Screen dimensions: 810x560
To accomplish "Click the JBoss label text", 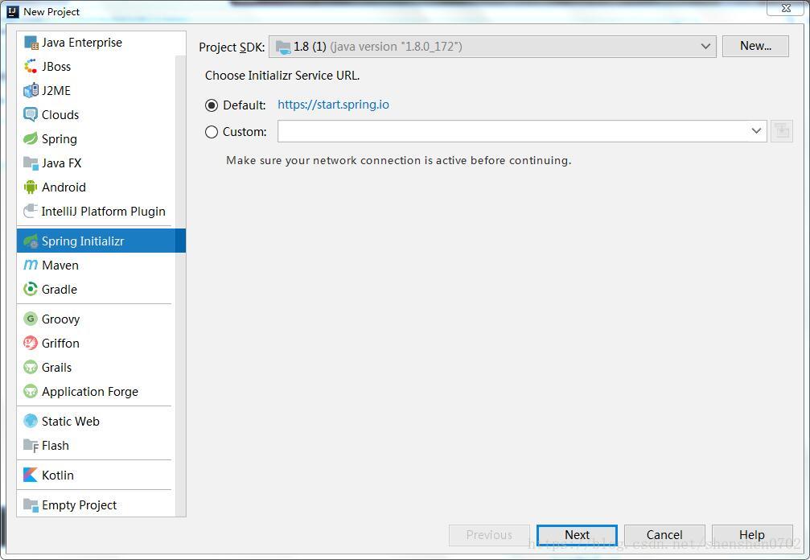I will point(56,67).
